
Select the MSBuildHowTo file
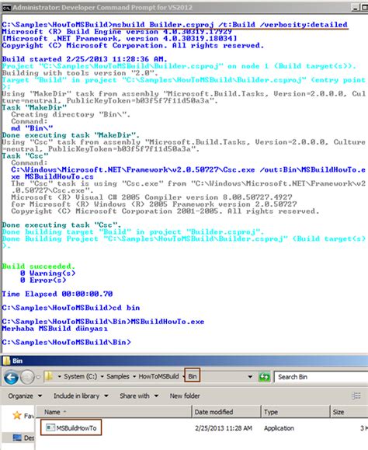(71, 427)
